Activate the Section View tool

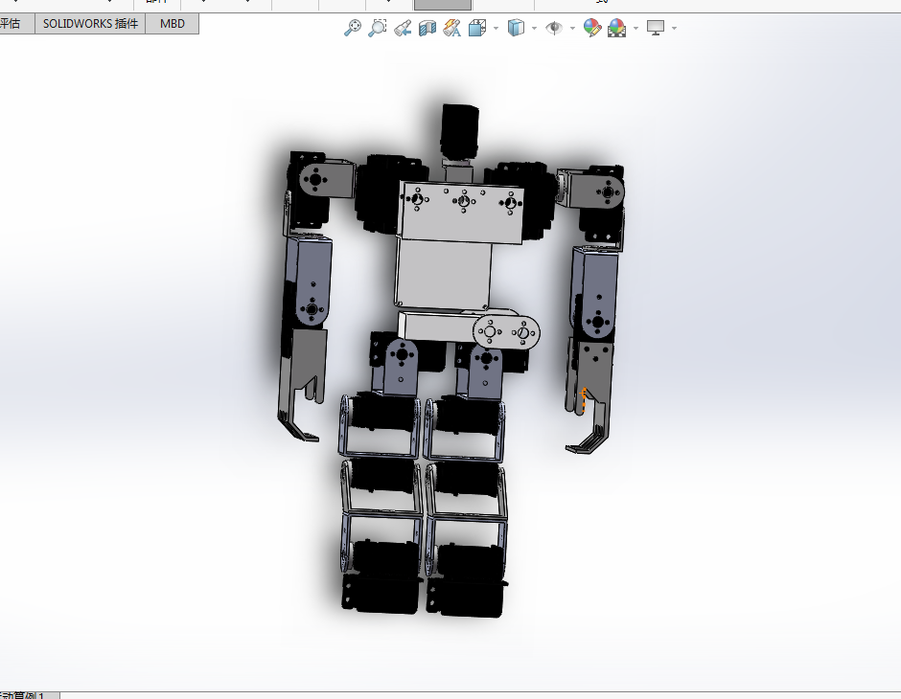(x=427, y=28)
